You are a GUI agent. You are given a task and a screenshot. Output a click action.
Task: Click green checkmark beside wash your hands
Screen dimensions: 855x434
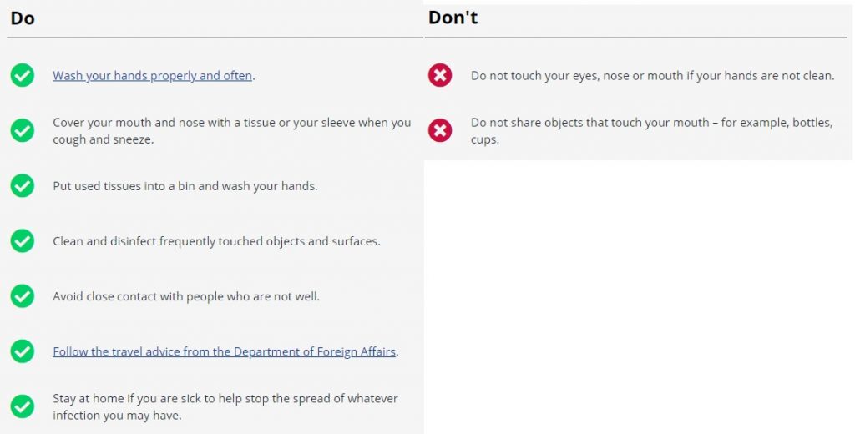tap(23, 75)
